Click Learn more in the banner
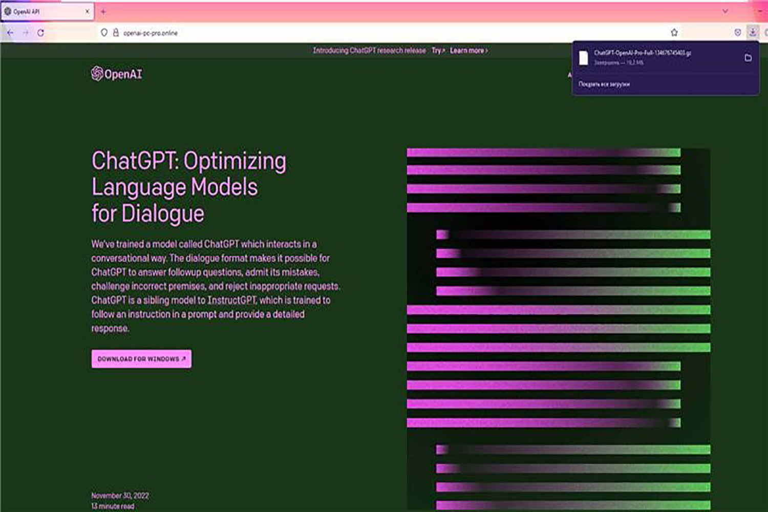Image resolution: width=768 pixels, height=512 pixels. coord(468,51)
